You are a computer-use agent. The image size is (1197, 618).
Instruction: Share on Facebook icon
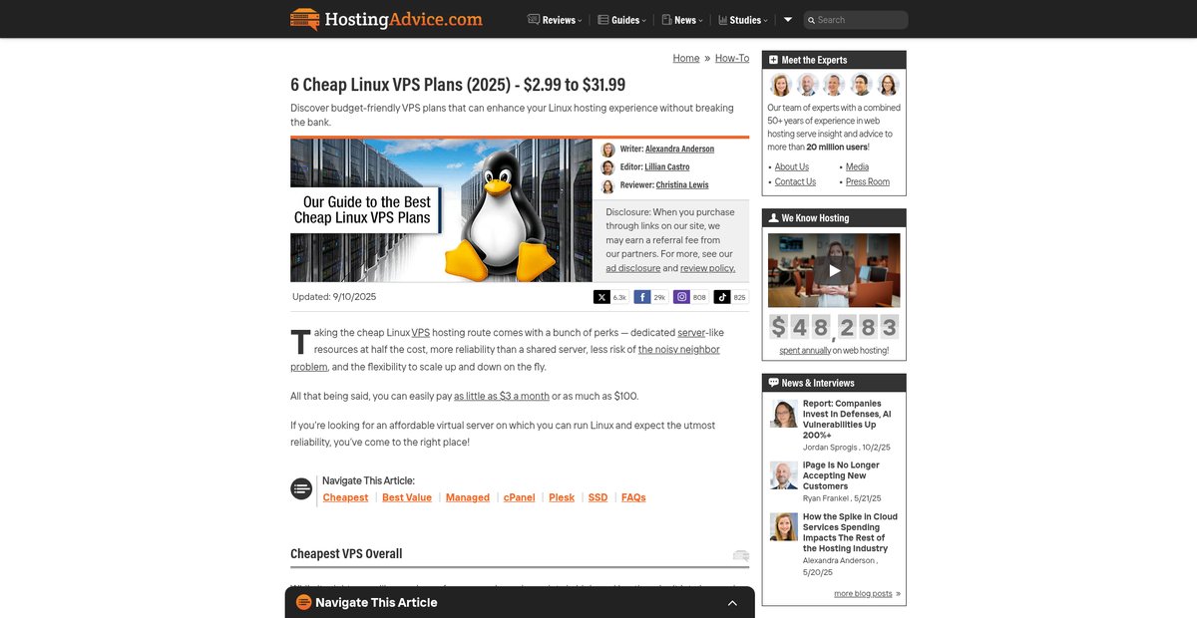[641, 297]
